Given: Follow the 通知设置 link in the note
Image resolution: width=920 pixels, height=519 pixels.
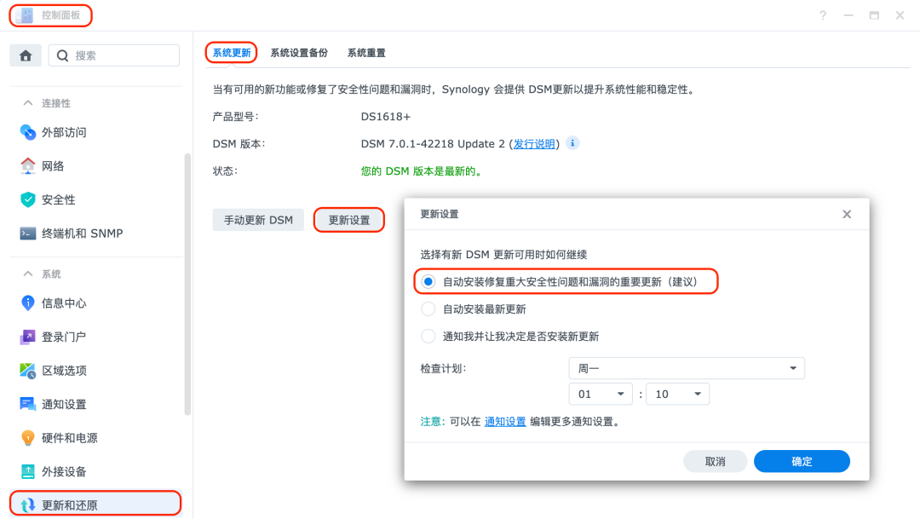Looking at the screenshot, I should click(x=504, y=422).
